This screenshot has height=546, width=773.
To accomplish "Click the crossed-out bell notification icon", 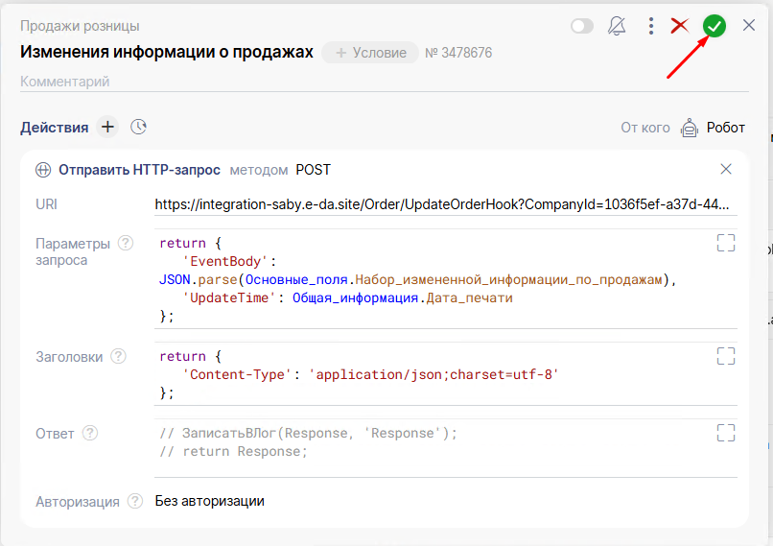I will pyautogui.click(x=618, y=26).
